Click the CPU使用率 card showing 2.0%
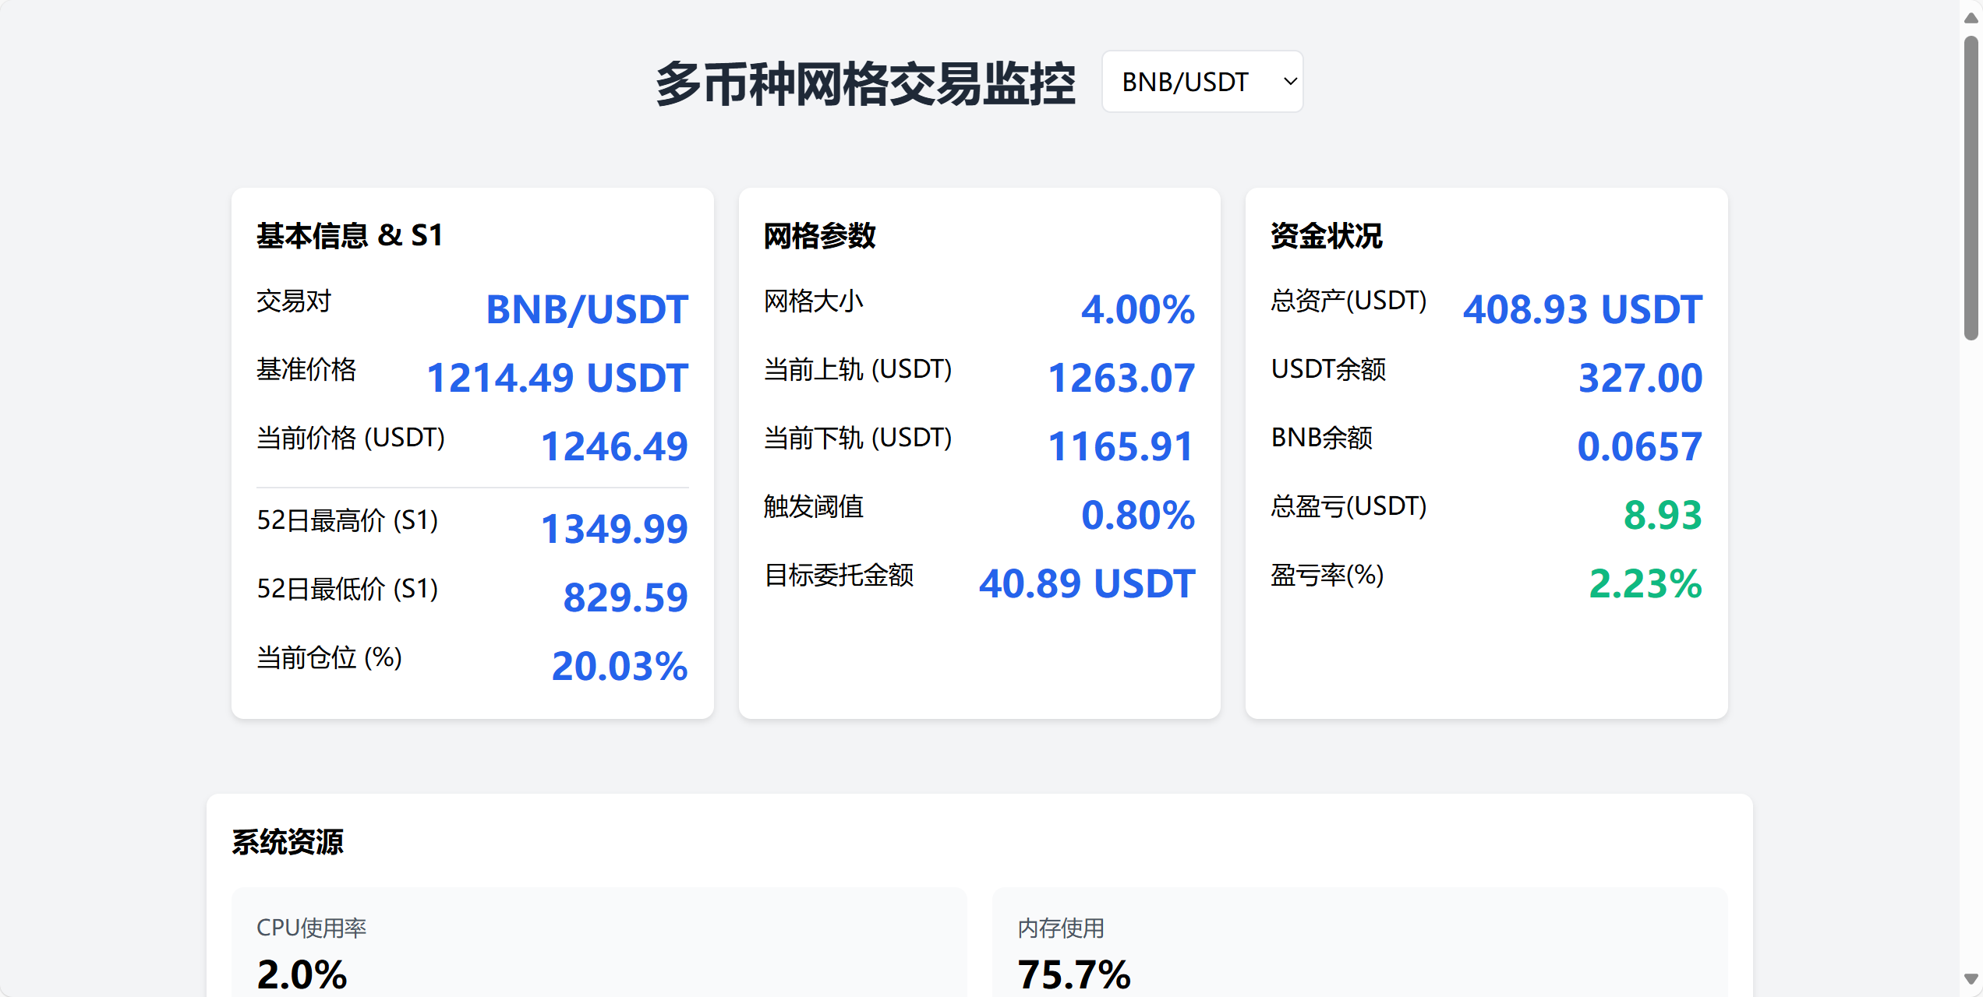Image resolution: width=1983 pixels, height=997 pixels. 599,942
